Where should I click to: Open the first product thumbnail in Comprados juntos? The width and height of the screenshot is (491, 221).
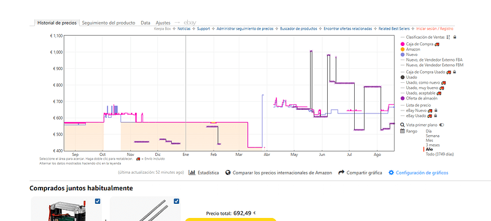coord(66,209)
